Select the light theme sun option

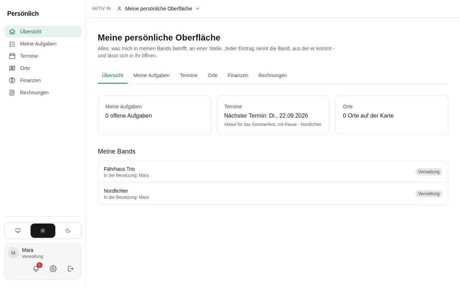tap(43, 231)
